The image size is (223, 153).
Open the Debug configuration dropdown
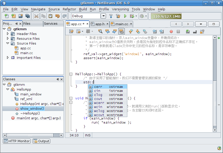click(x=103, y=16)
